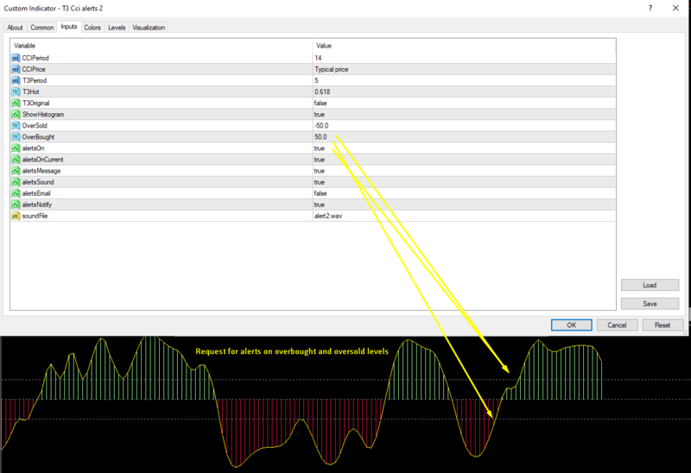Select the CCIPeriod variable name
This screenshot has width=691, height=473.
[35, 58]
